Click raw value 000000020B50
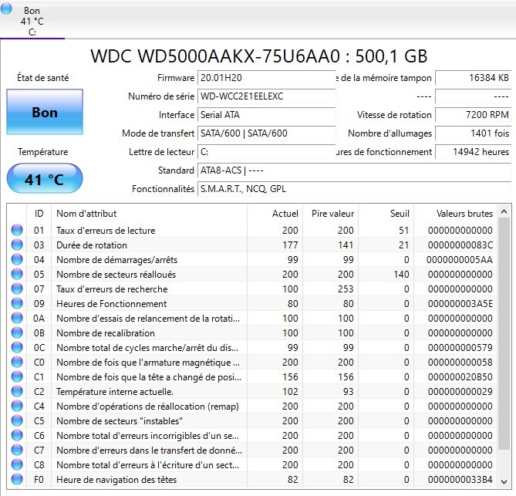This screenshot has height=496, width=516. coord(460,377)
